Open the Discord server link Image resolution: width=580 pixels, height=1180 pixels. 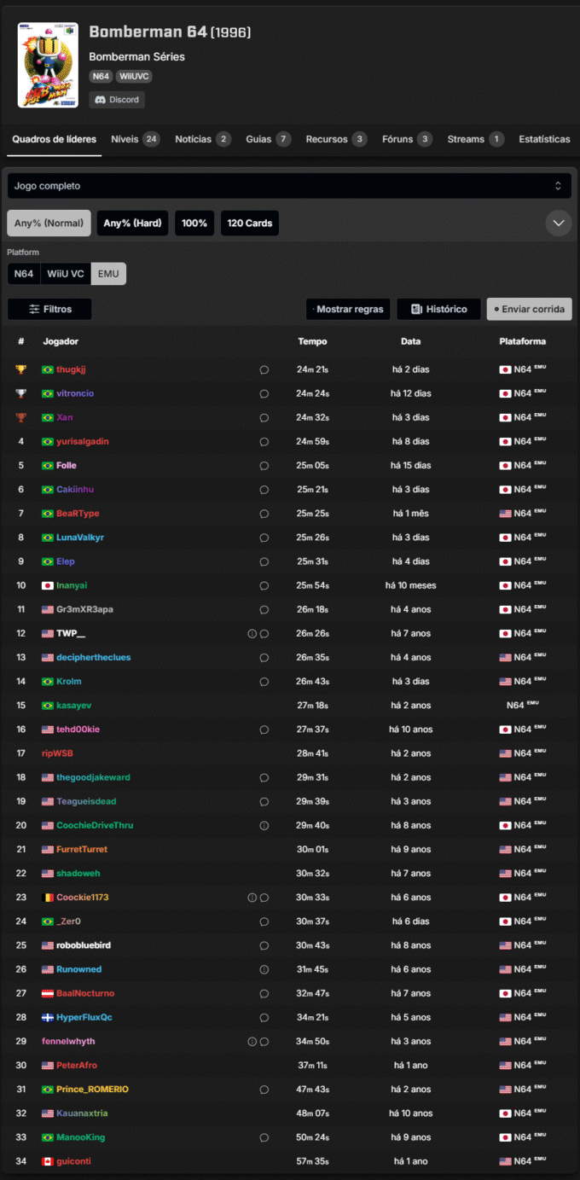(x=117, y=100)
